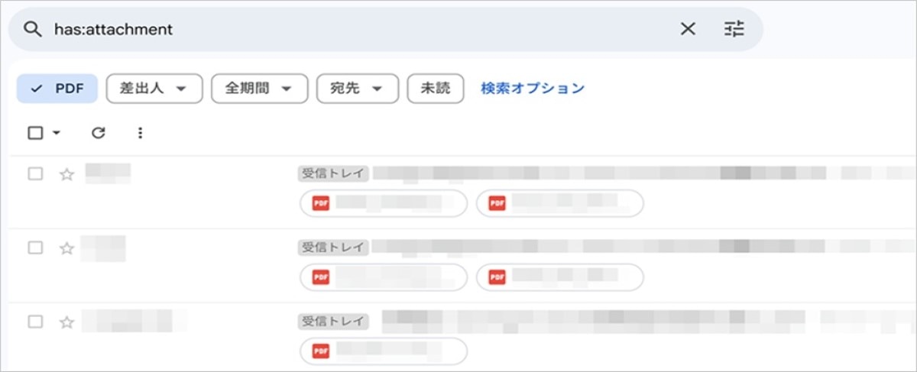Viewport: 917px width, 372px height.
Task: Check the second email's checkbox
Action: click(35, 248)
